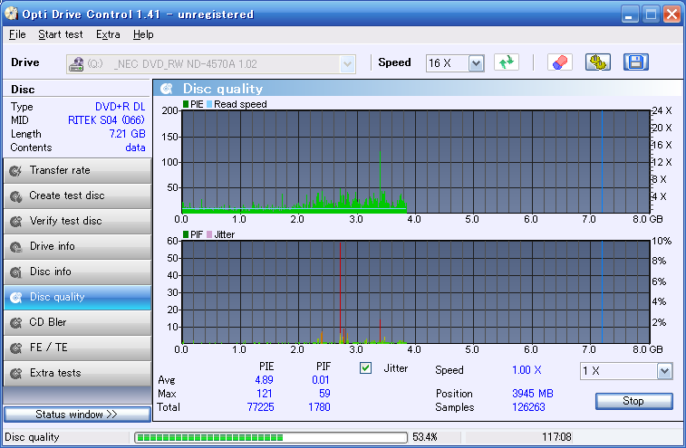The image size is (686, 448).
Task: Click the PIE max value 121
Action: click(265, 394)
